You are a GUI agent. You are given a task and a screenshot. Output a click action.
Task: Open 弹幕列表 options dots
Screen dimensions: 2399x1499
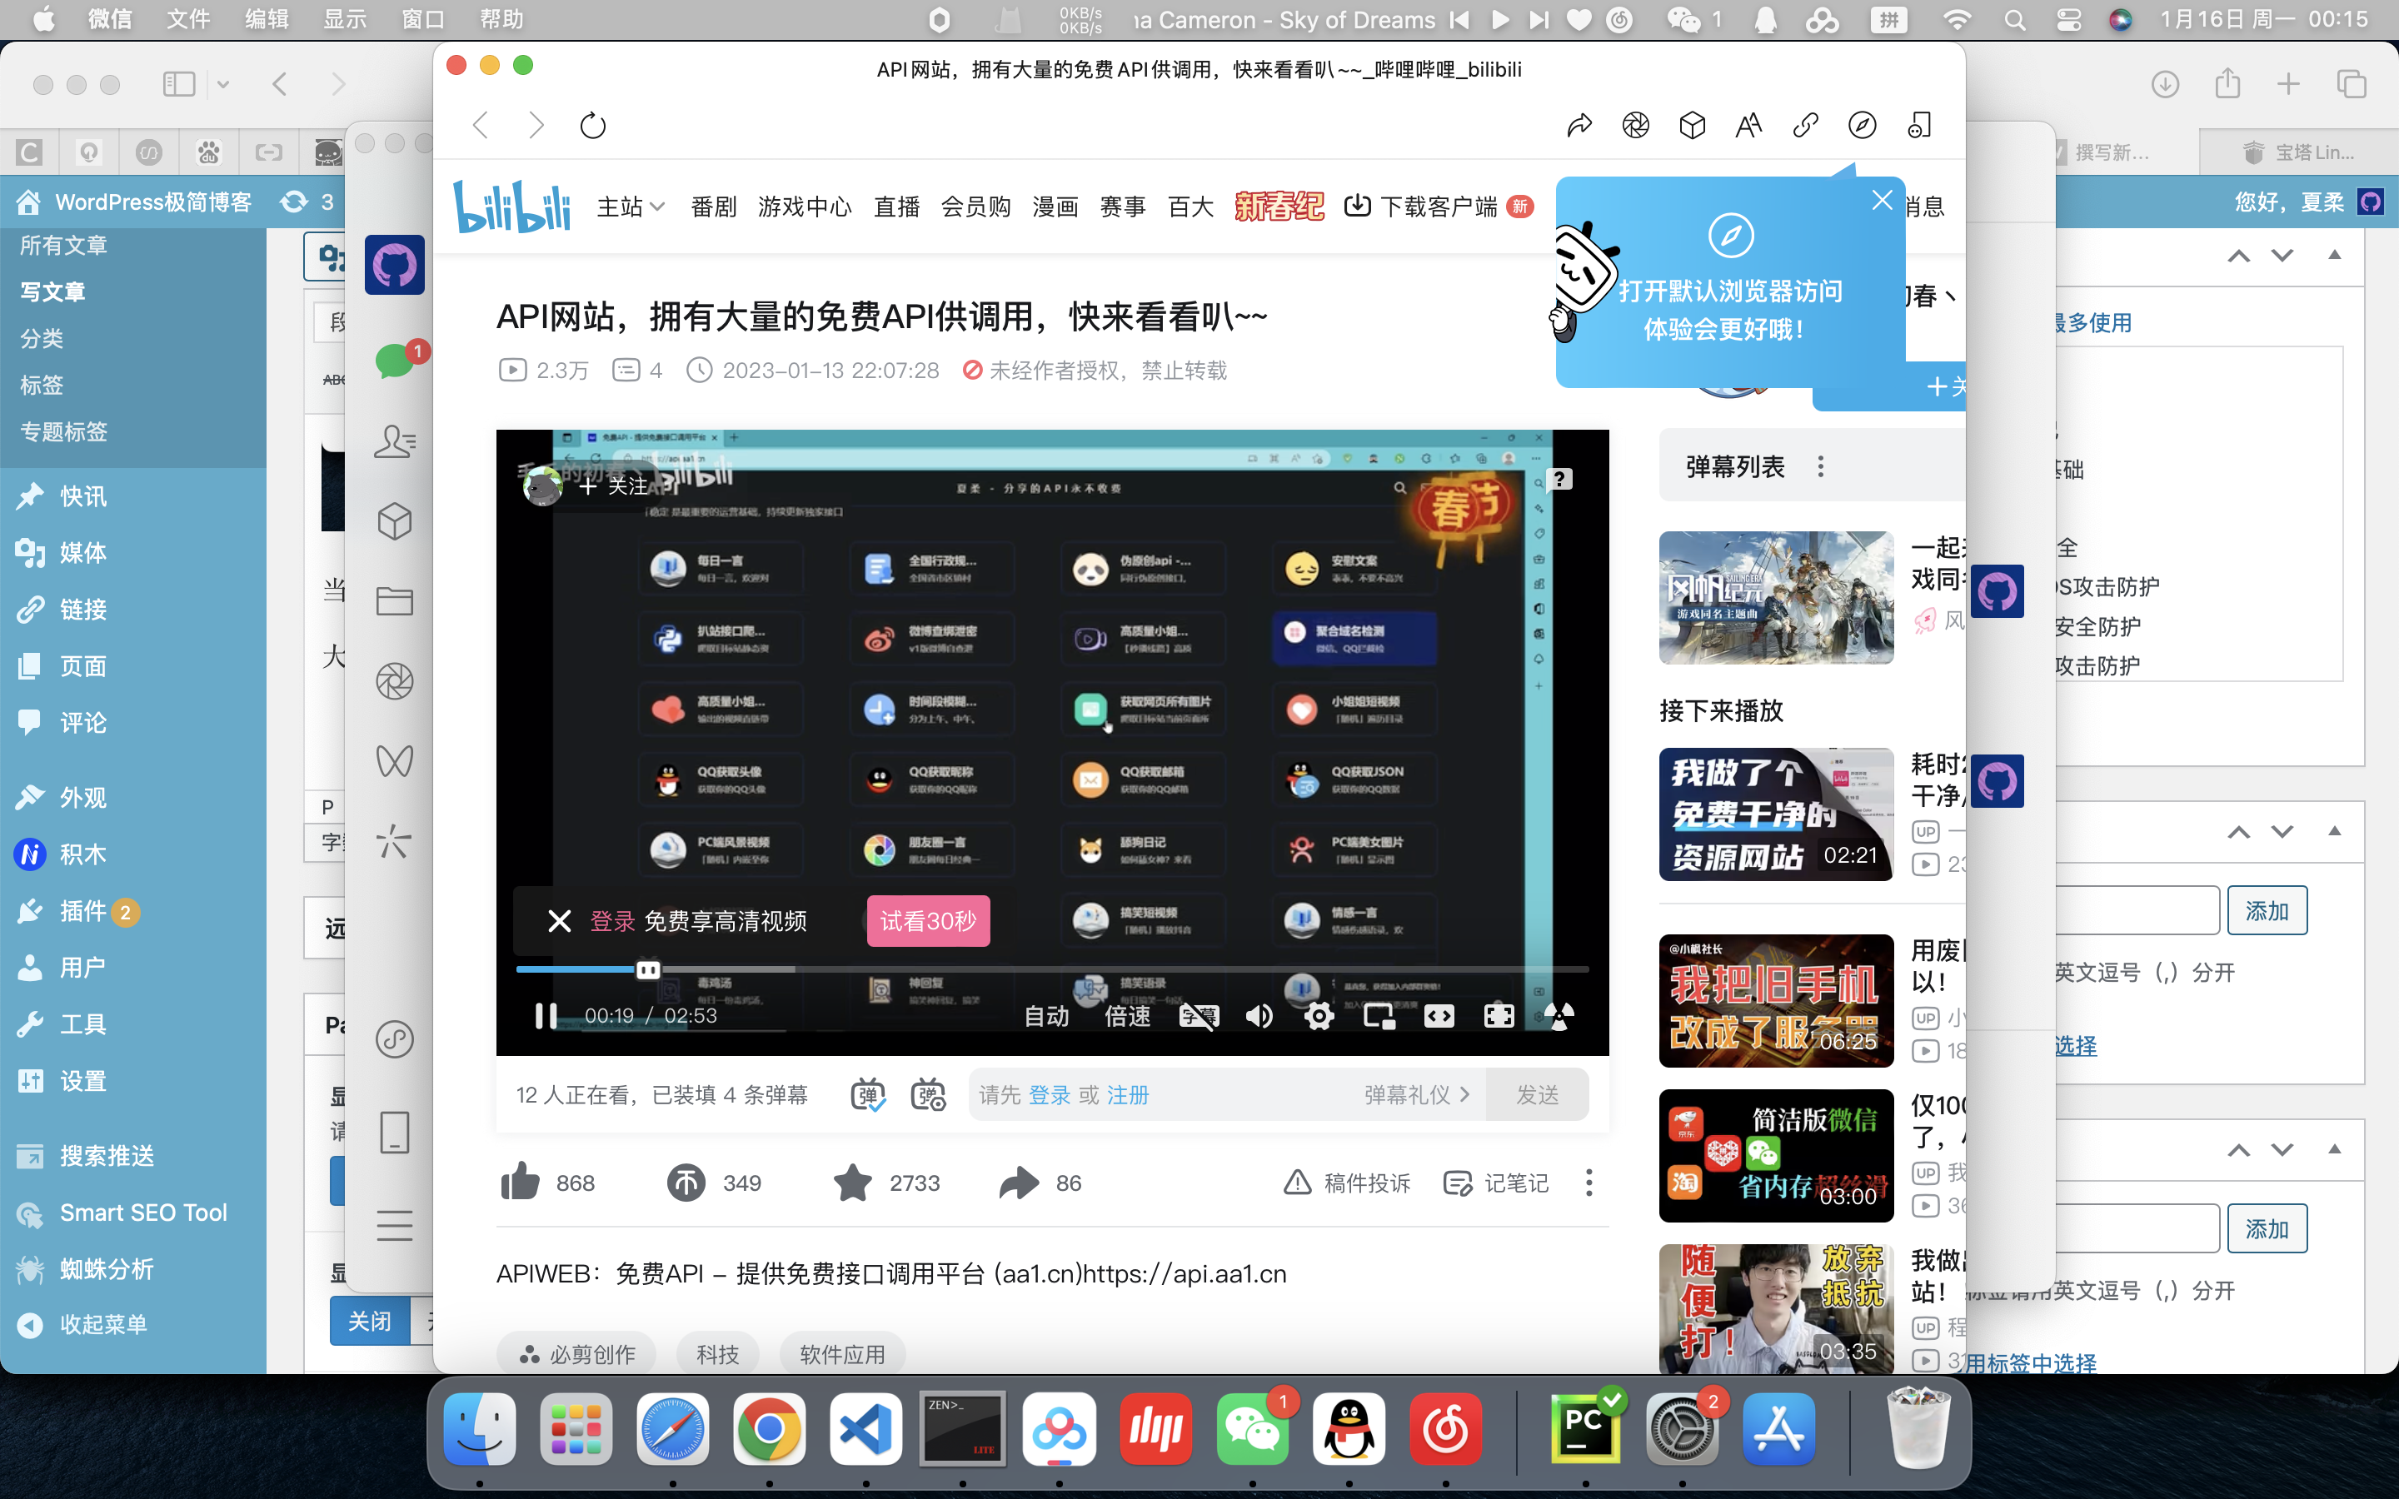1821,467
